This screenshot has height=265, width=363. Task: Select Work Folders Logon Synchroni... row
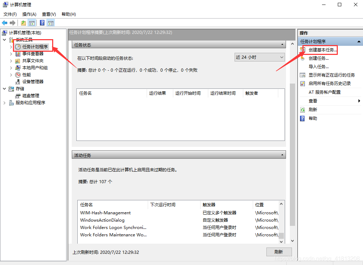point(178,228)
